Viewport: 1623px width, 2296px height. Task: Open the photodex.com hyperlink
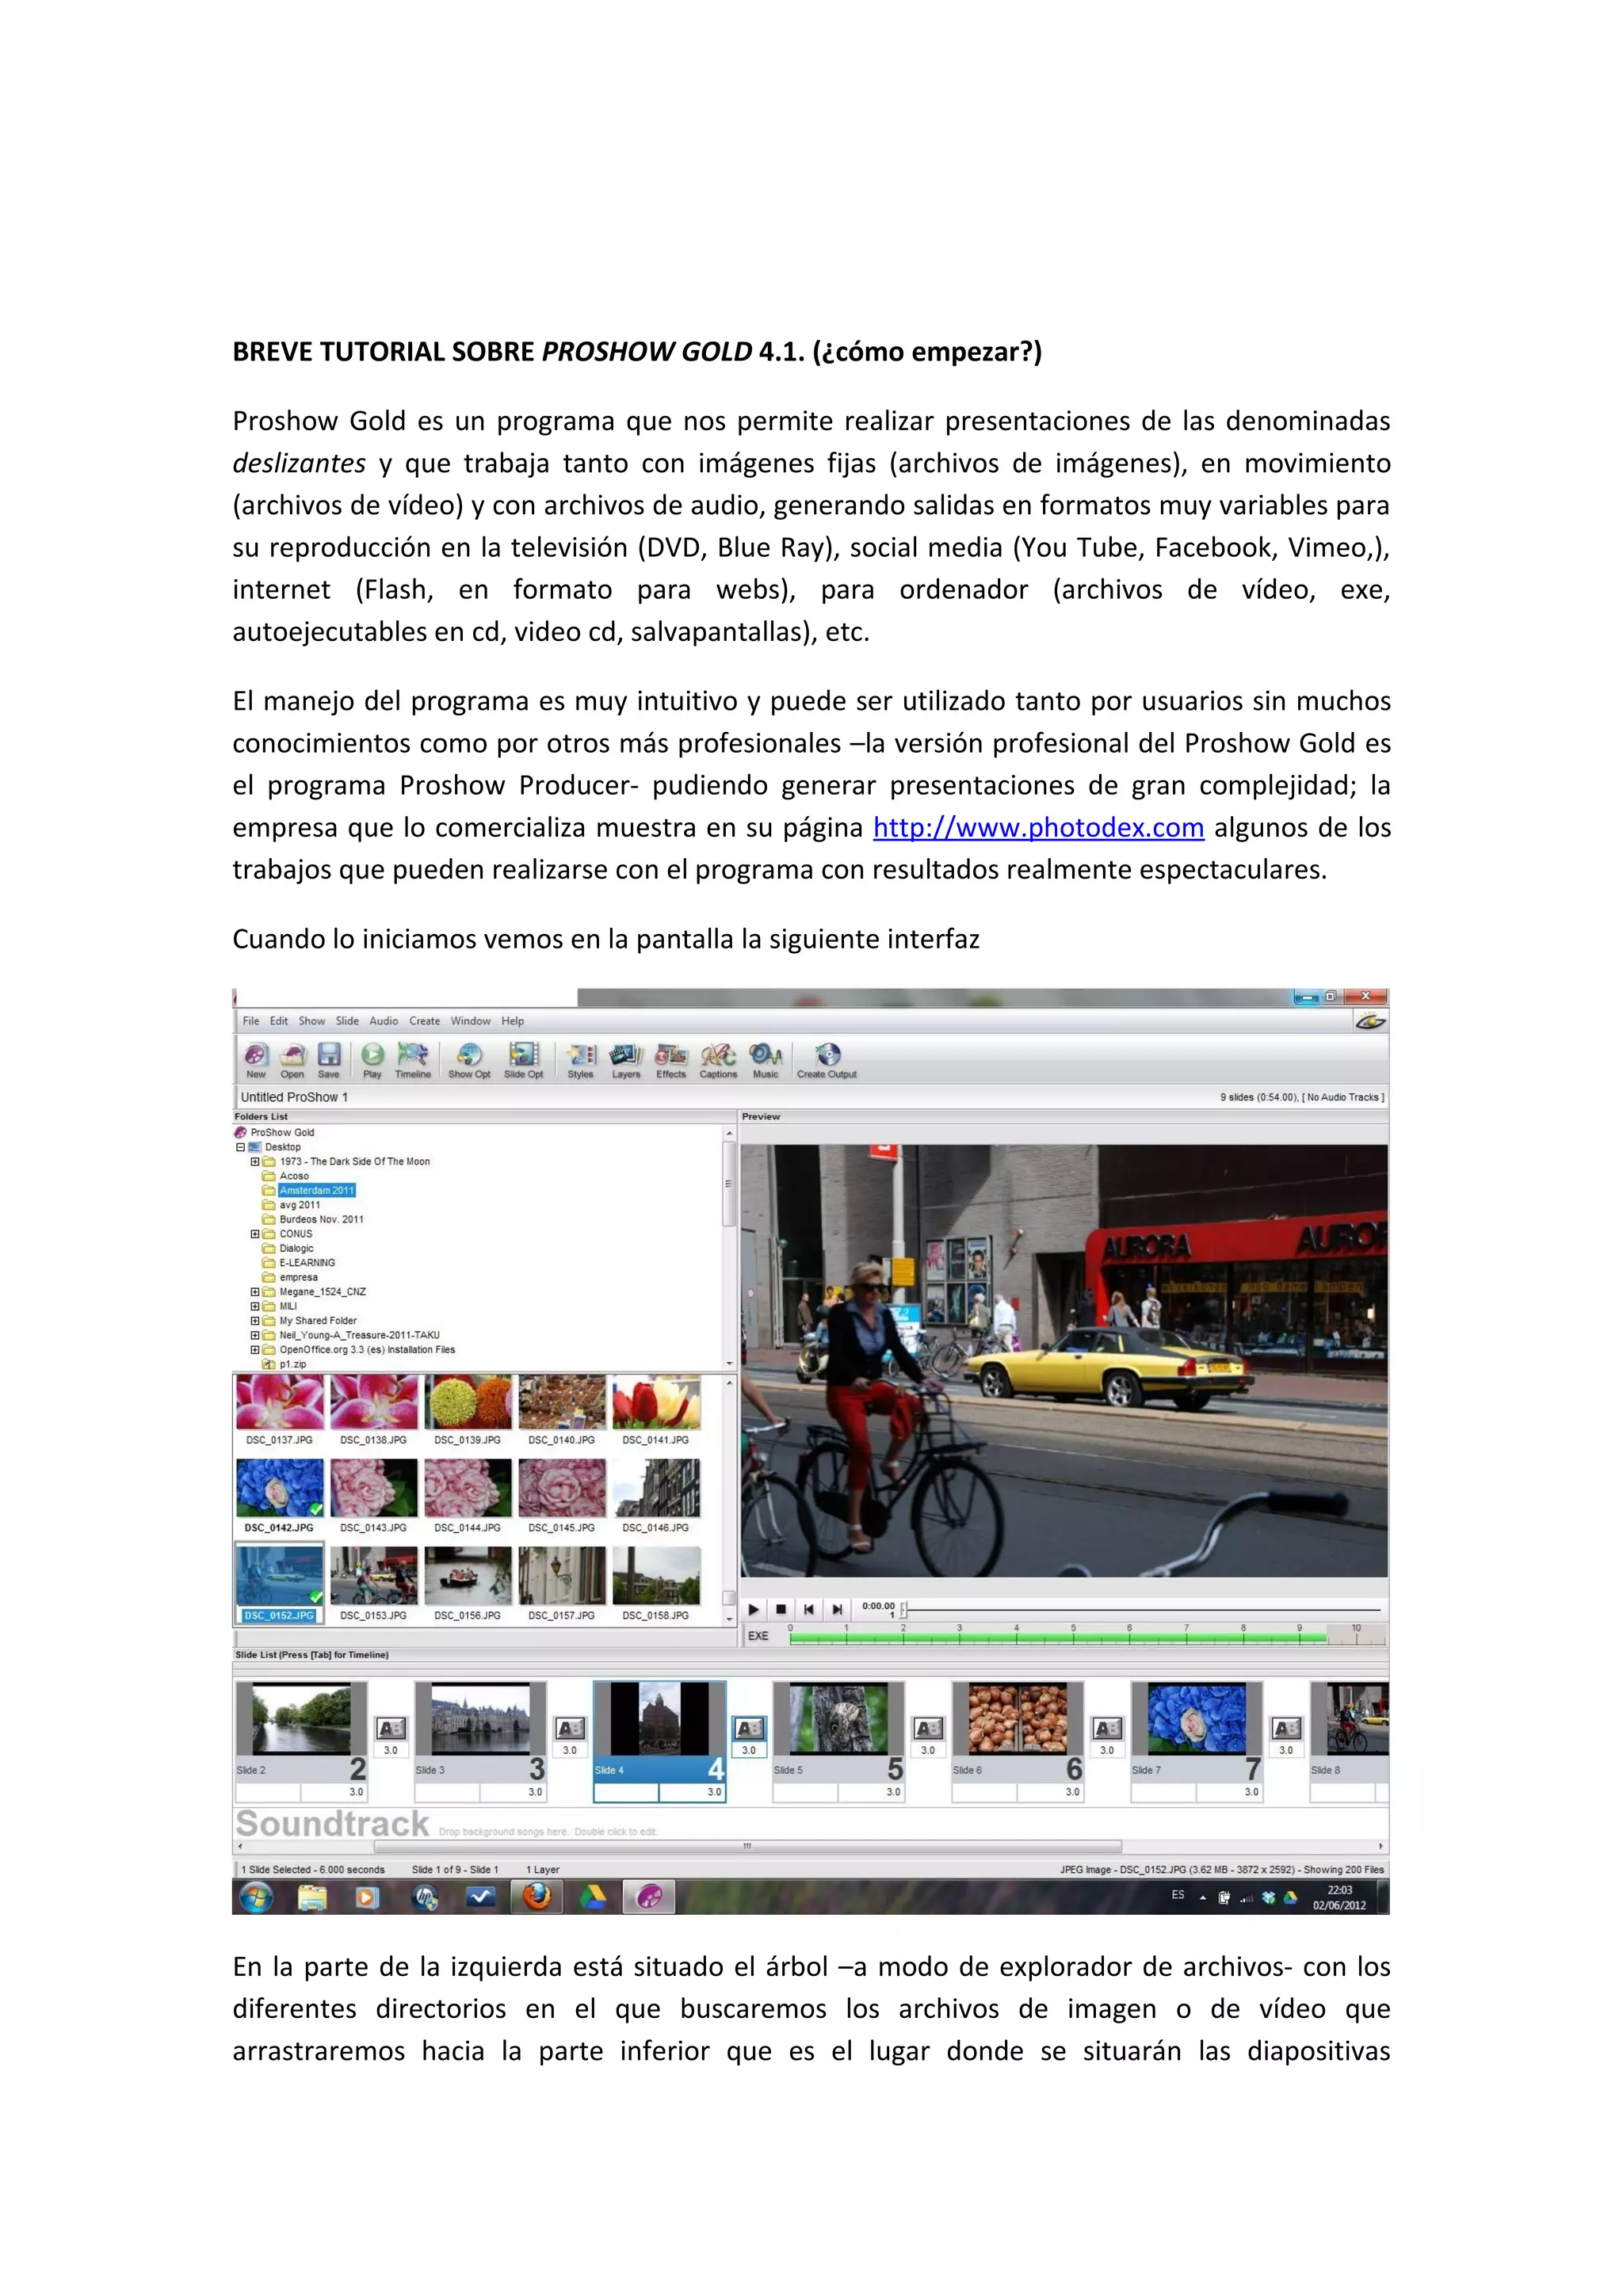[x=1037, y=828]
